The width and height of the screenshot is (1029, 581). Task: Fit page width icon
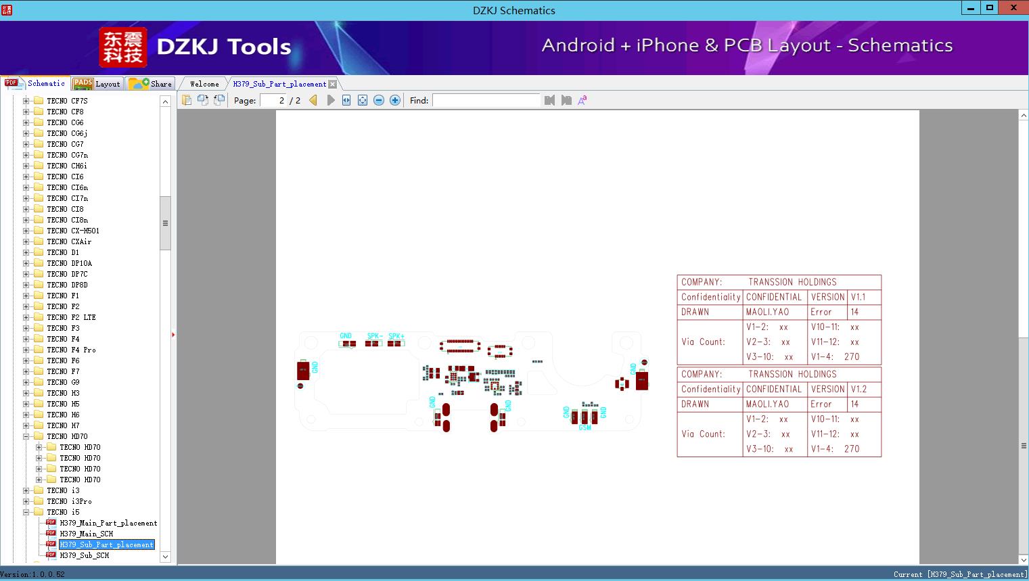pyautogui.click(x=346, y=100)
